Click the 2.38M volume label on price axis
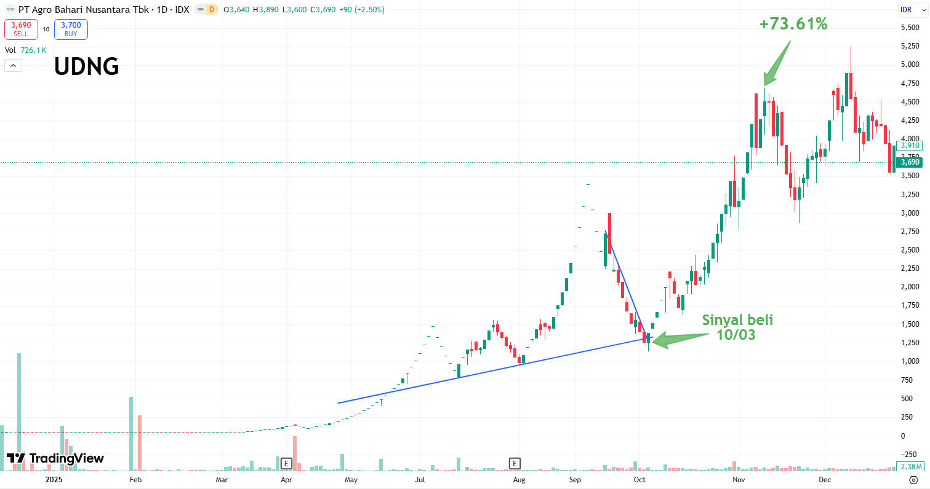This screenshot has height=489, width=930. click(x=910, y=466)
